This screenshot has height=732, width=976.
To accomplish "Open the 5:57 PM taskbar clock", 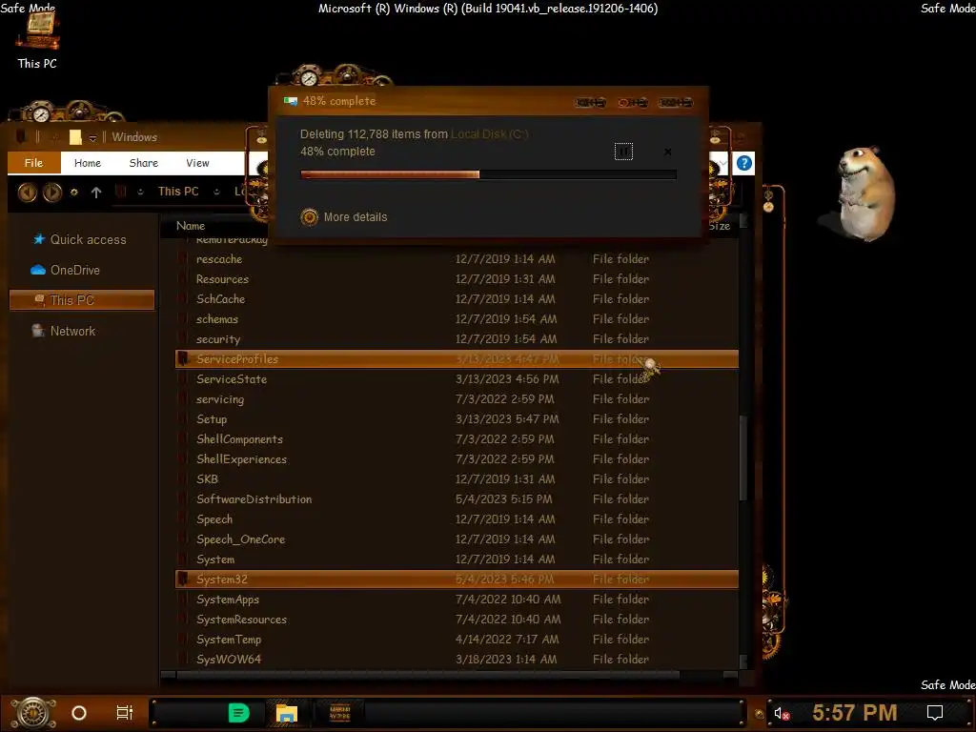I will tap(855, 712).
